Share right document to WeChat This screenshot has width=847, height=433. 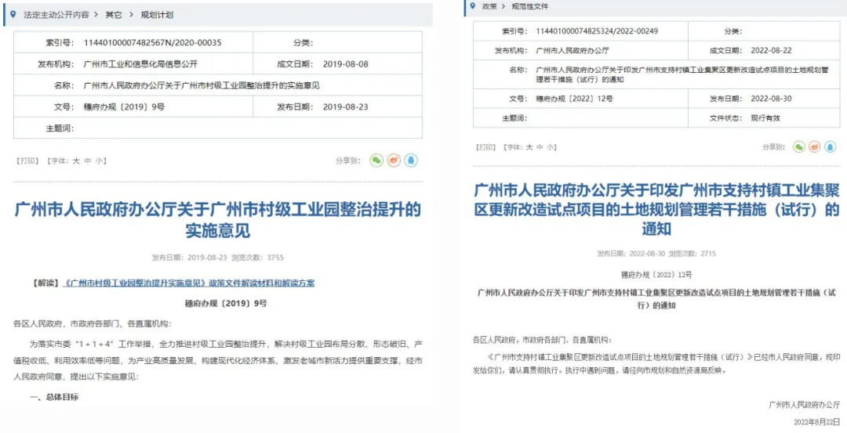pyautogui.click(x=799, y=146)
